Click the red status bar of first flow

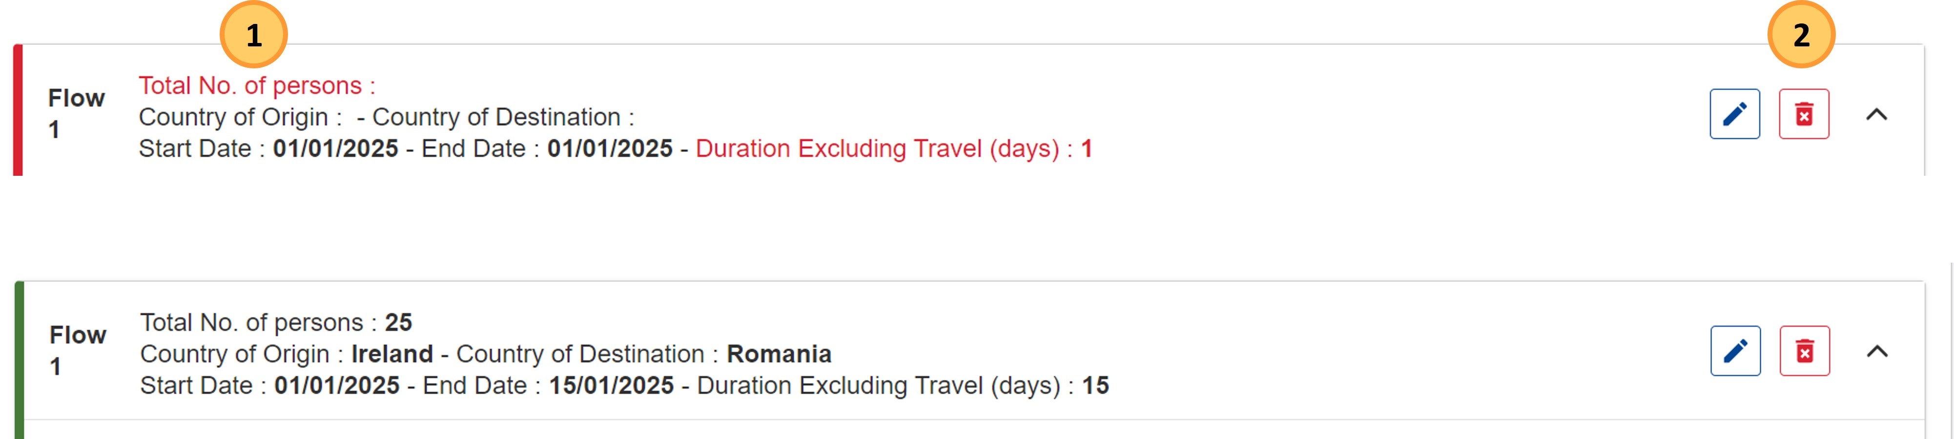(18, 110)
